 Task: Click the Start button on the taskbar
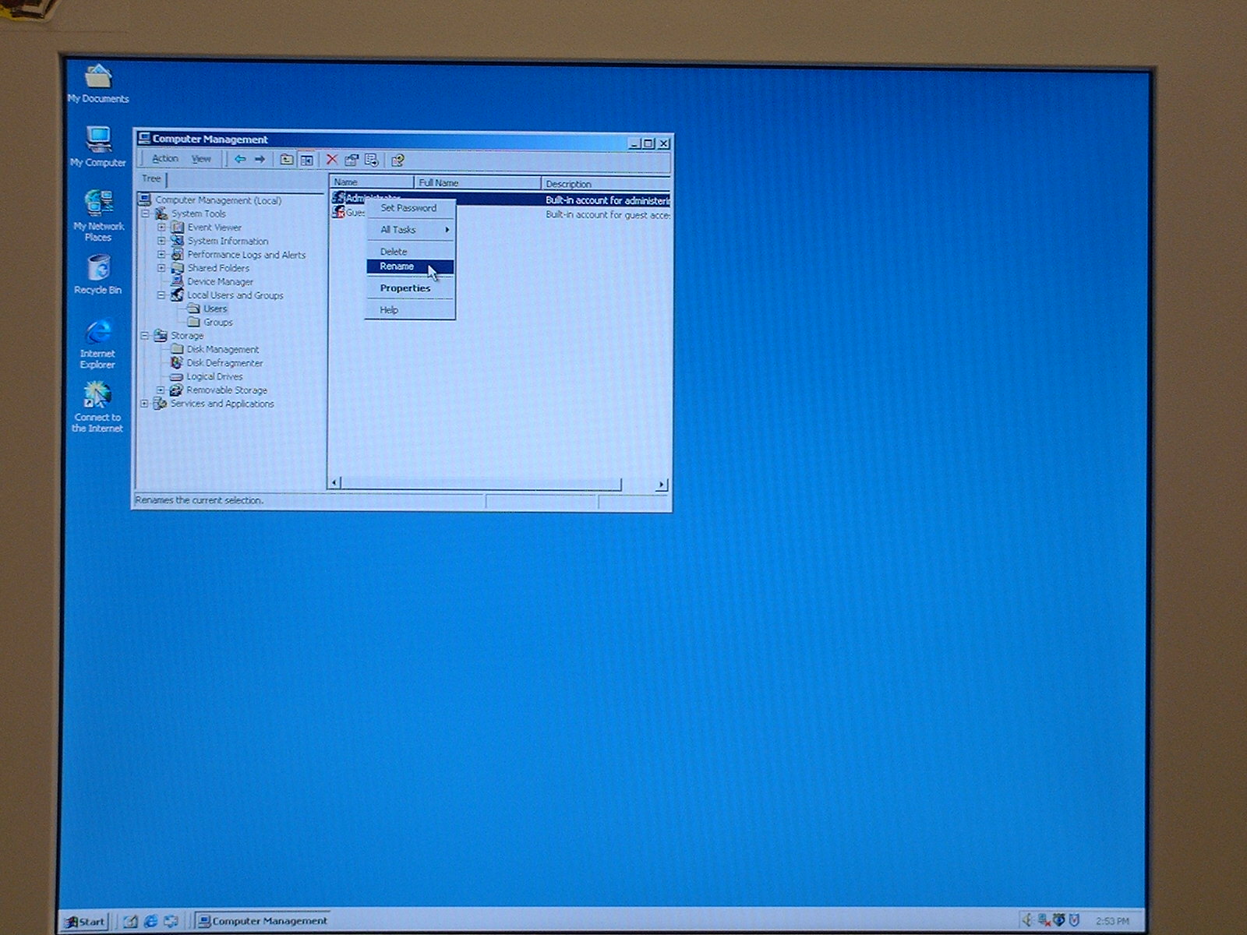pos(85,921)
